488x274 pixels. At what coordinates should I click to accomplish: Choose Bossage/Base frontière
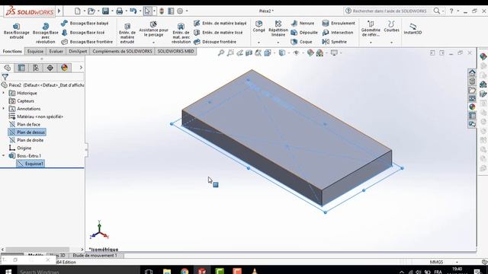[x=87, y=42]
